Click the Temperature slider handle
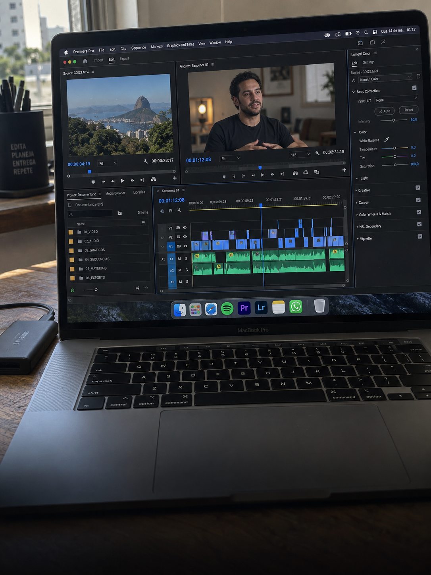The height and width of the screenshot is (575, 431). pyautogui.click(x=394, y=148)
